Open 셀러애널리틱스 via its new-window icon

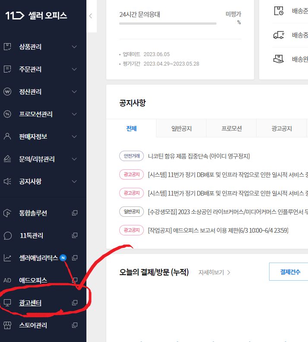tap(75, 258)
